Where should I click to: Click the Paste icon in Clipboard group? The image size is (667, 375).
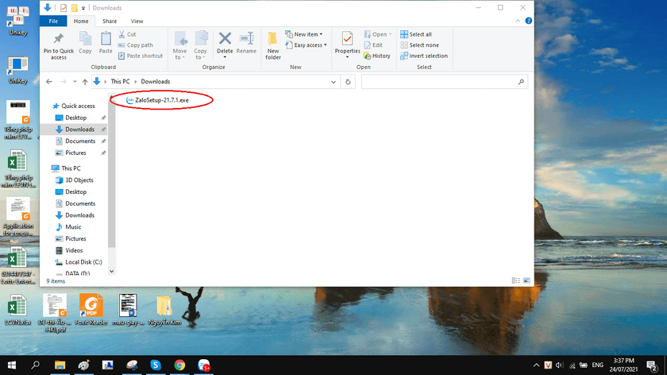click(106, 41)
